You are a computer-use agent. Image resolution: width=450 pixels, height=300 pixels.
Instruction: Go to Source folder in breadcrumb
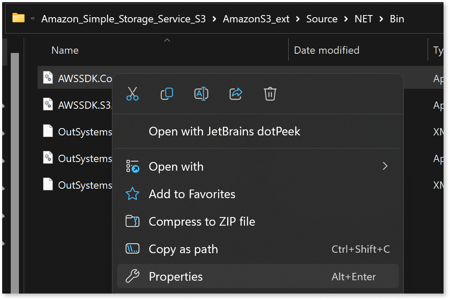322,19
